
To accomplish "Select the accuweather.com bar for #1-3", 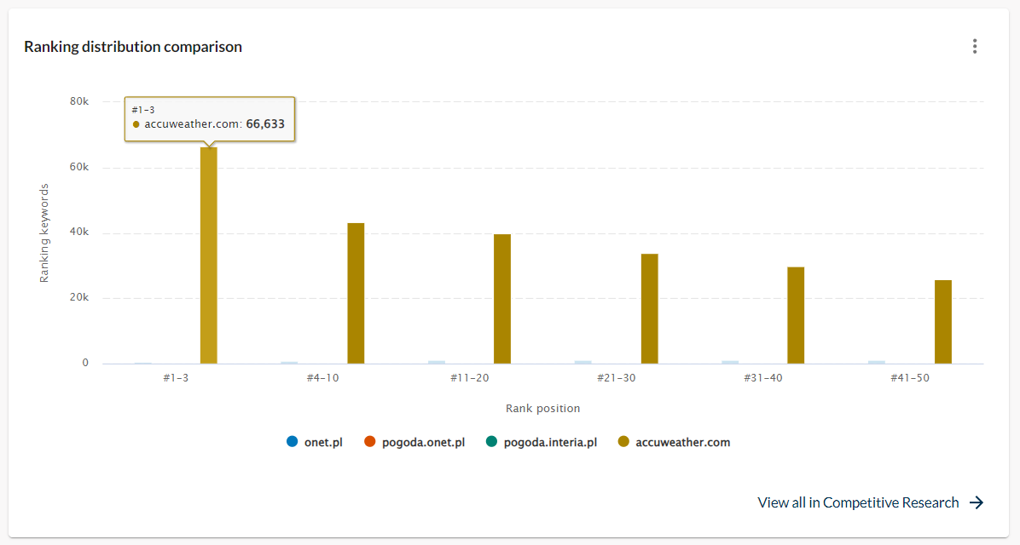I will click(x=209, y=255).
